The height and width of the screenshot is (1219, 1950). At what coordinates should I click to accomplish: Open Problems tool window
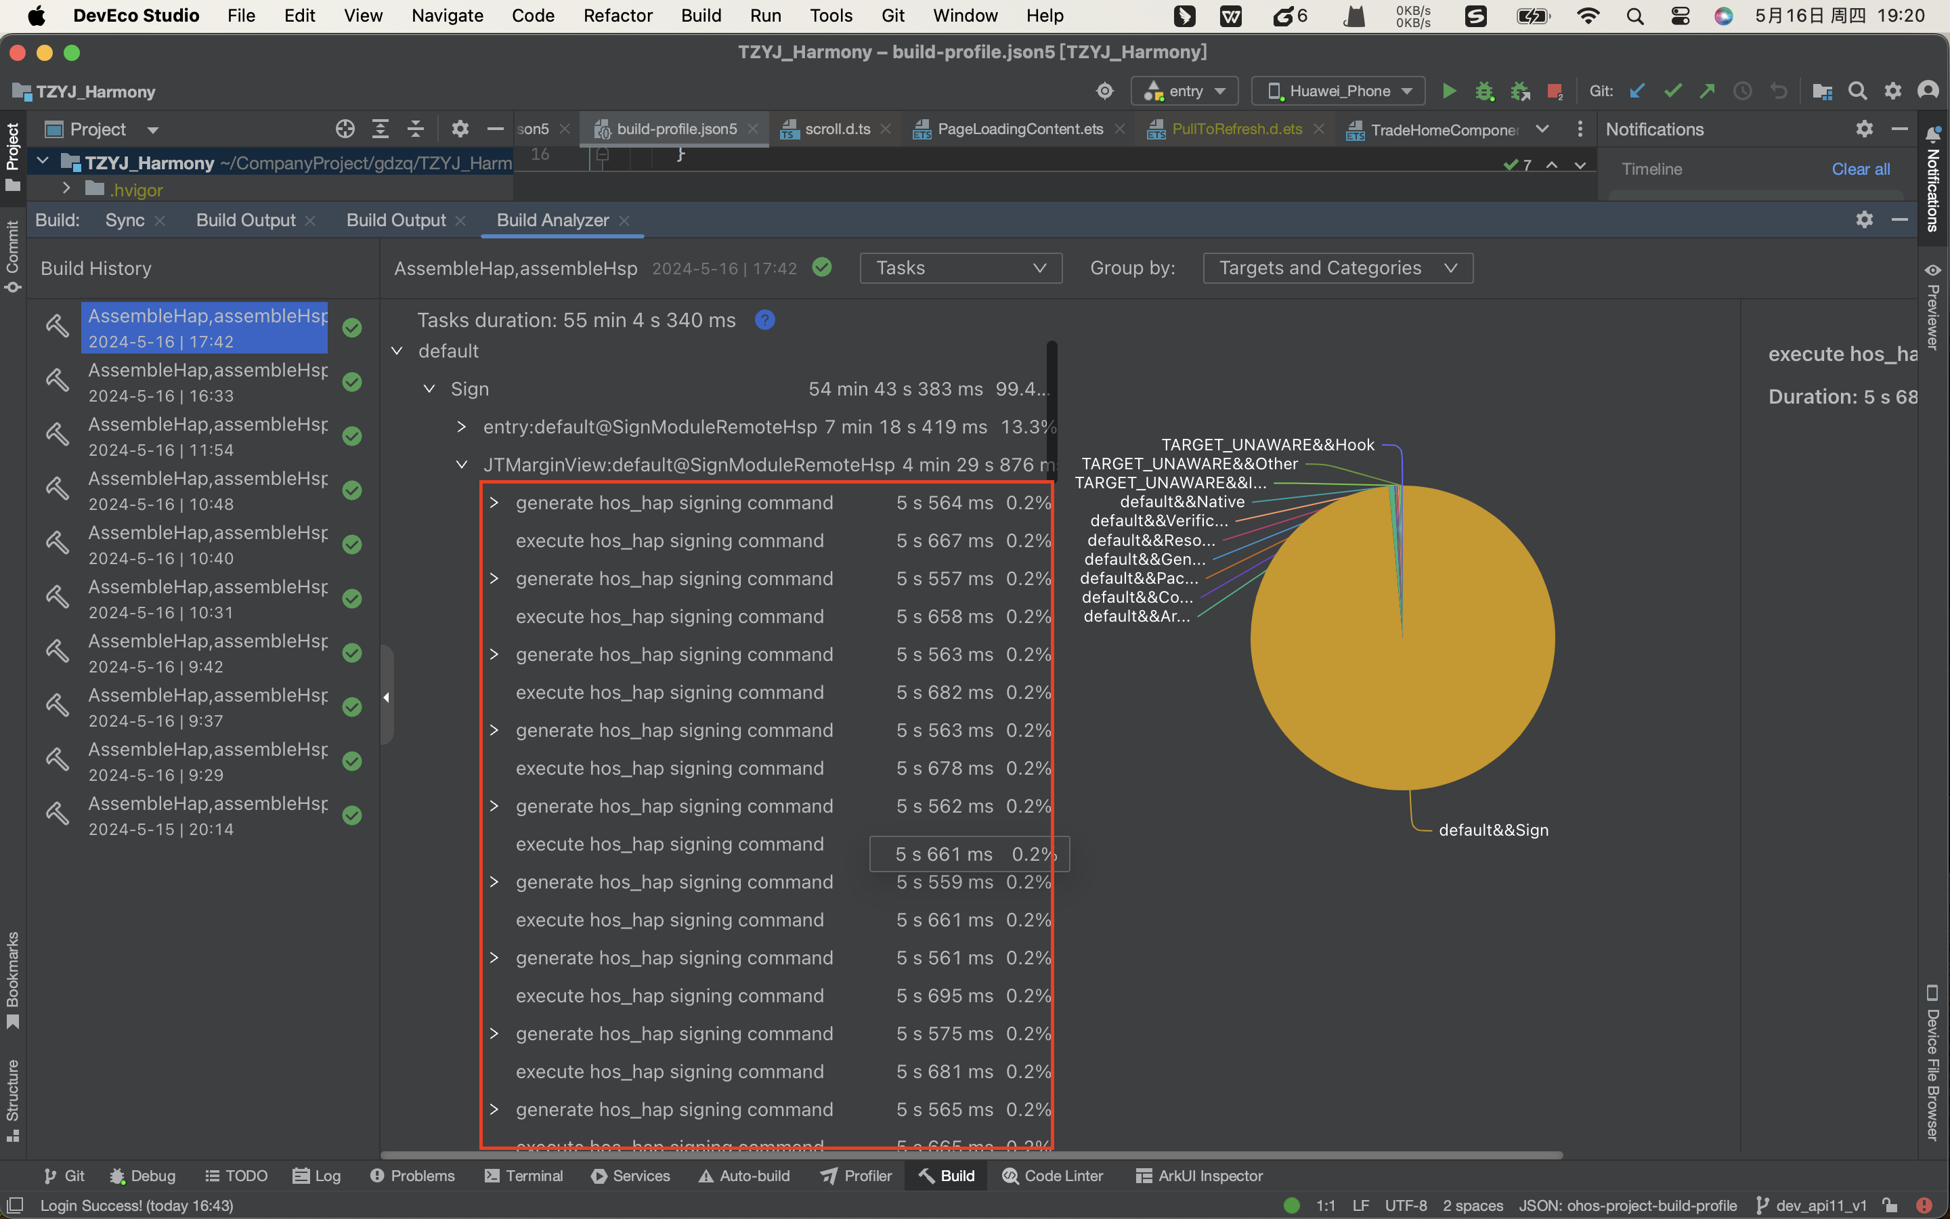coord(412,1176)
